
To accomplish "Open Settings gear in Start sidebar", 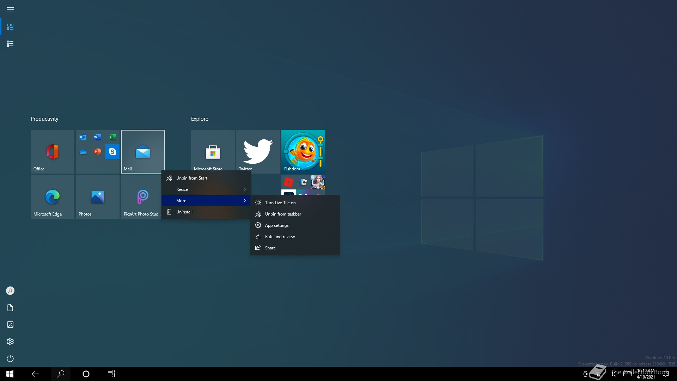I will (10, 341).
